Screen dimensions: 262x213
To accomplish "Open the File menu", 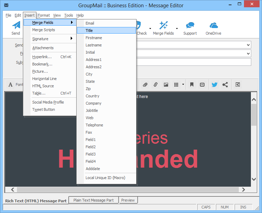I will tap(8, 15).
